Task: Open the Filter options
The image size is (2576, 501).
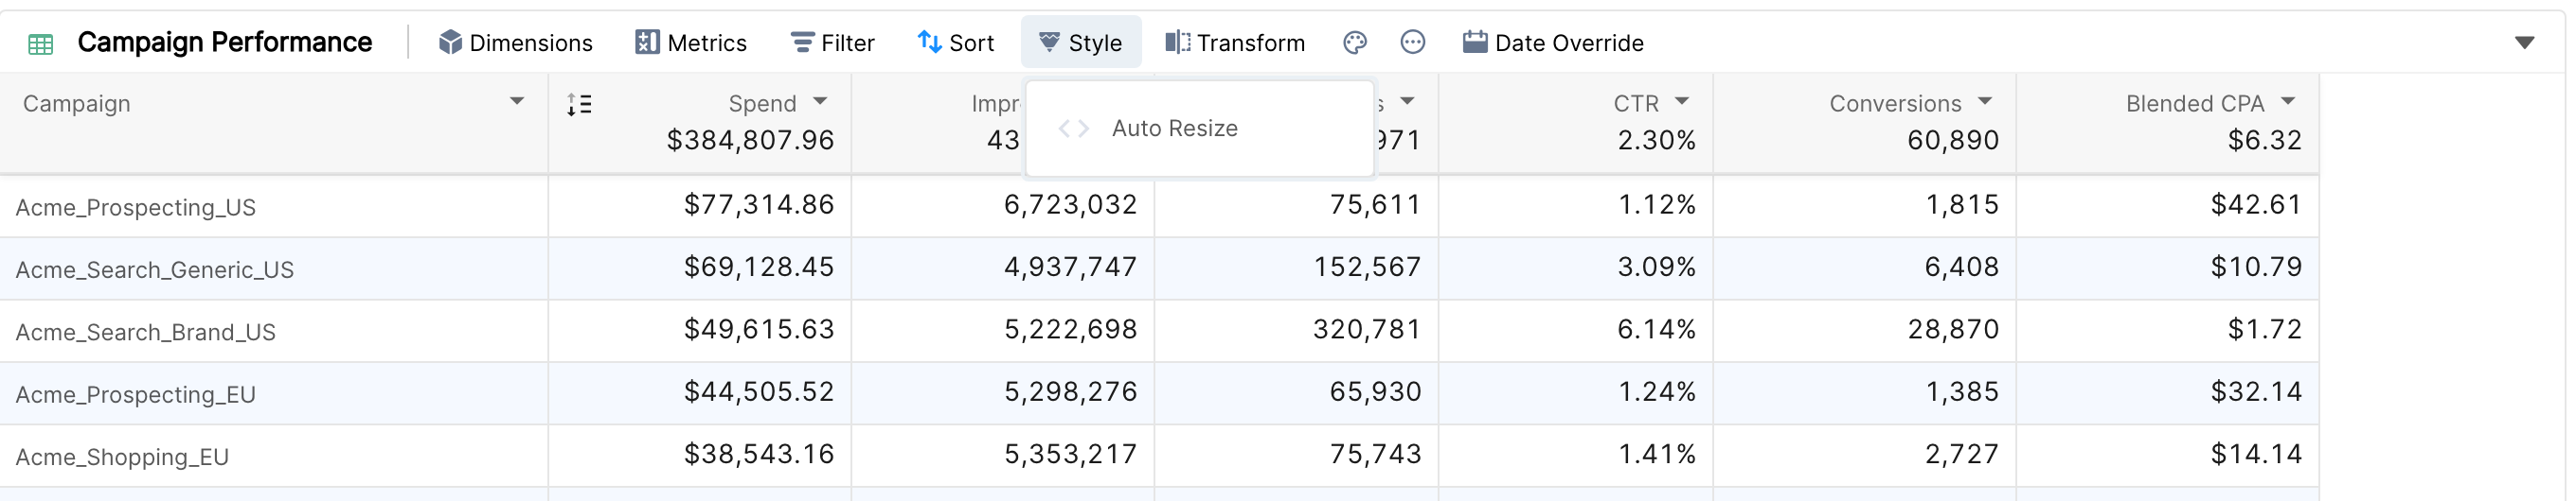Action: pos(832,43)
